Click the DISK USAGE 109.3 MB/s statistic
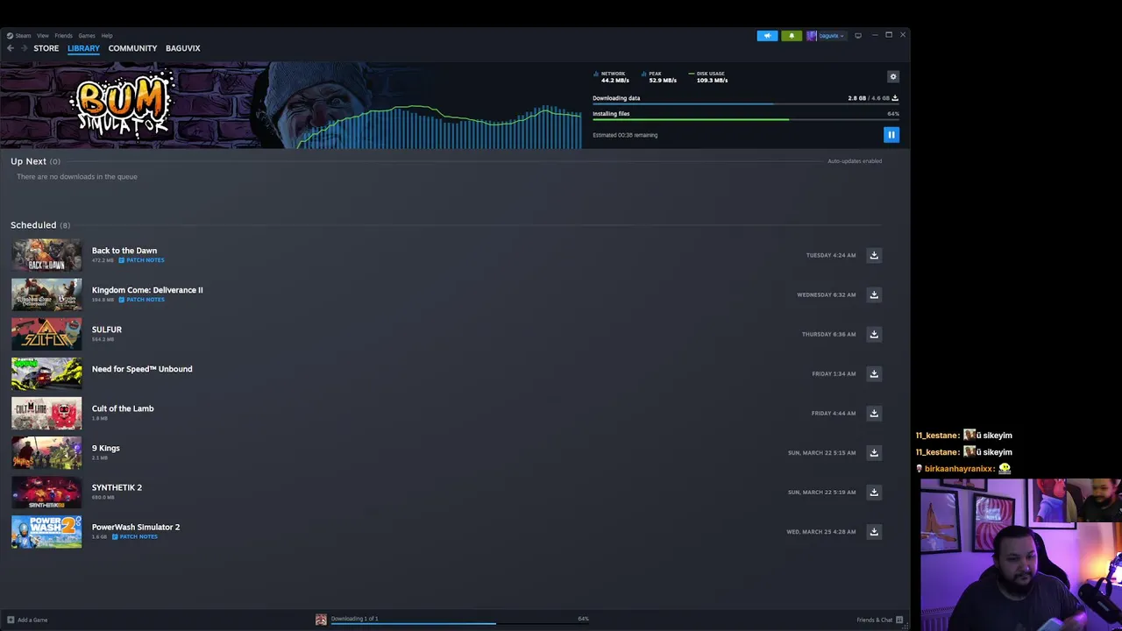This screenshot has width=1122, height=631. (x=708, y=77)
